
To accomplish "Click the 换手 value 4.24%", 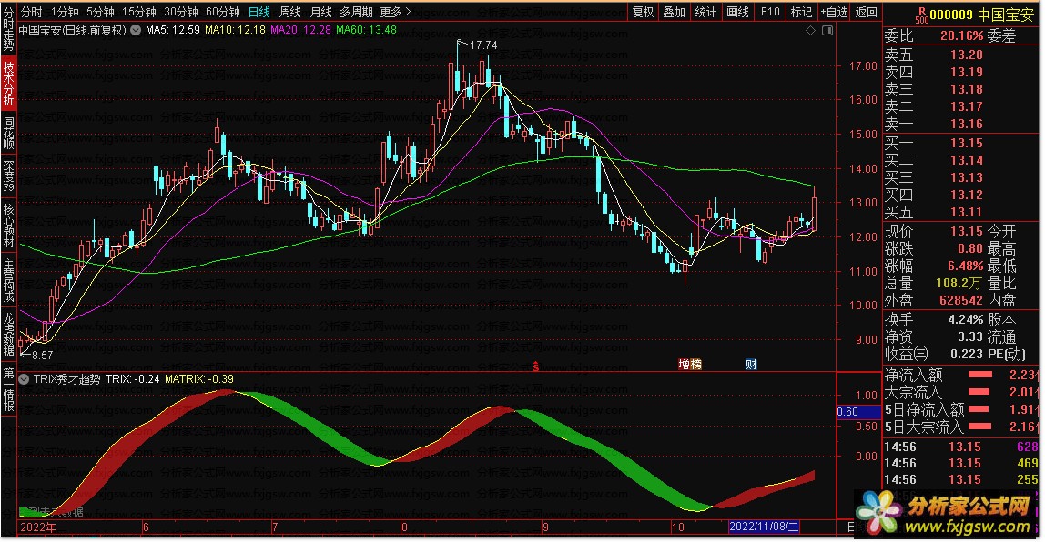I will click(x=965, y=319).
